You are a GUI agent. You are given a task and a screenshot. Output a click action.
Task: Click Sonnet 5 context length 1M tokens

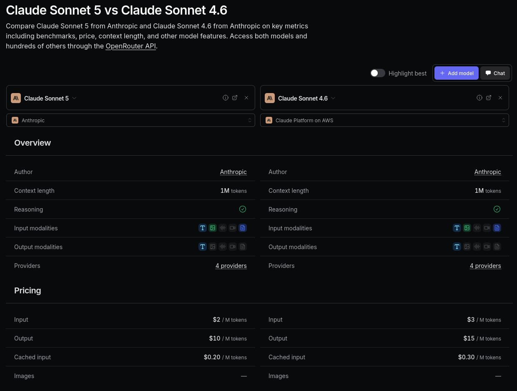point(233,191)
